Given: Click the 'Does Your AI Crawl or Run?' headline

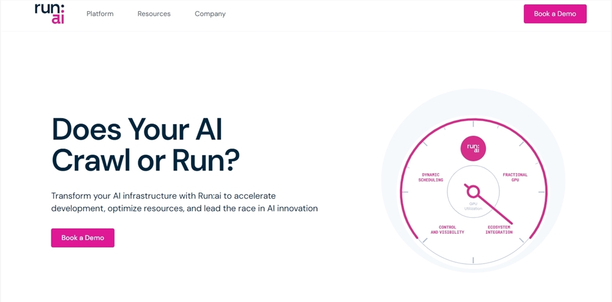Looking at the screenshot, I should click(146, 144).
